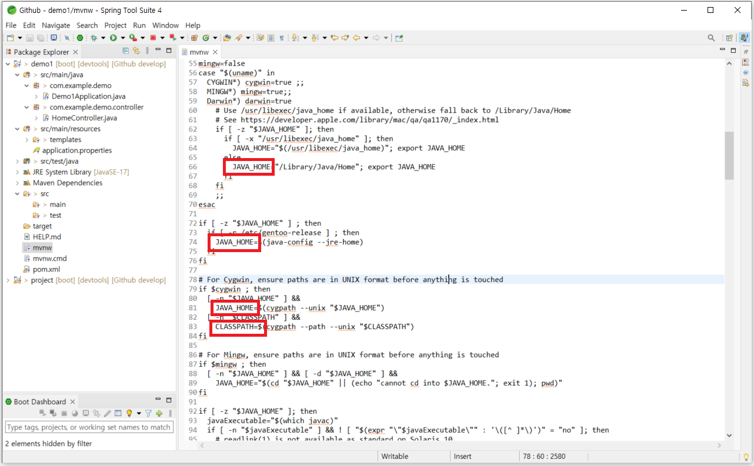Expand Maven Dependencies node
This screenshot has height=466, width=754.
coord(17,183)
